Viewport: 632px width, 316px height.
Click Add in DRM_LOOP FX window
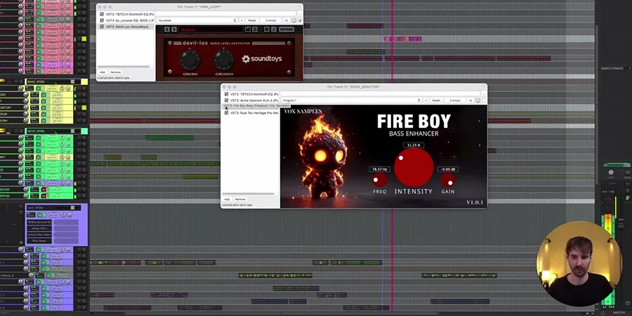pos(103,72)
